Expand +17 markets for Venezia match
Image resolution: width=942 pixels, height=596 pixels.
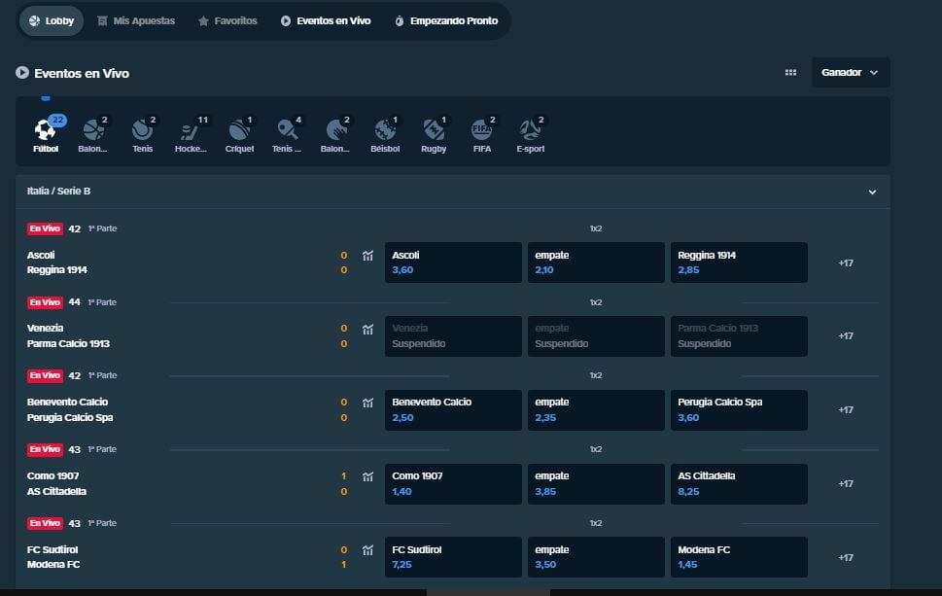(x=846, y=336)
